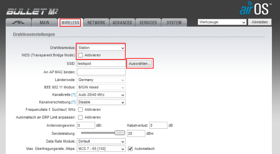
Task: Click the SSID testspot input field
Action: coord(101,64)
